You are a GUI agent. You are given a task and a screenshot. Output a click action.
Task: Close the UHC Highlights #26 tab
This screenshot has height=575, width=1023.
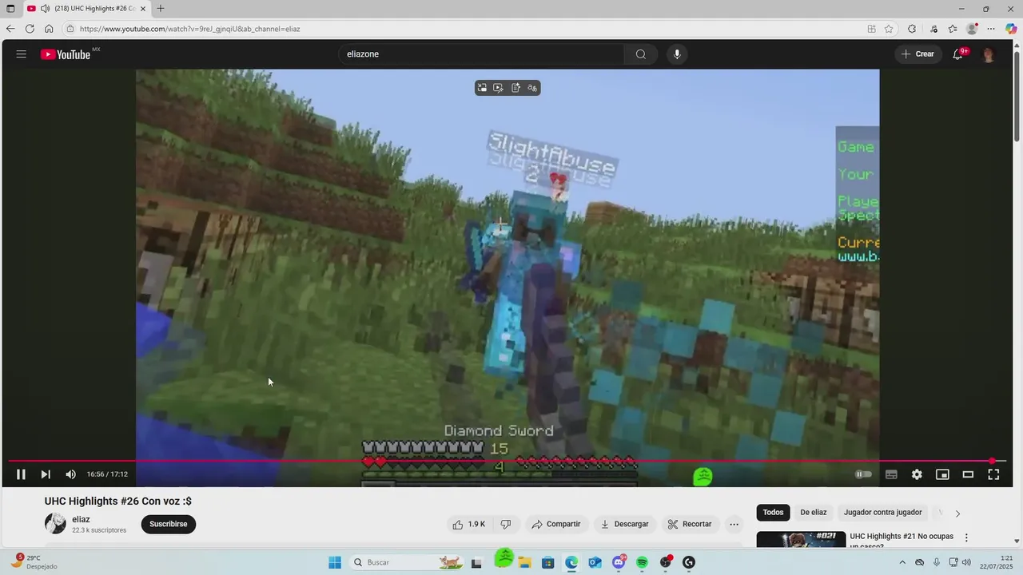143,9
